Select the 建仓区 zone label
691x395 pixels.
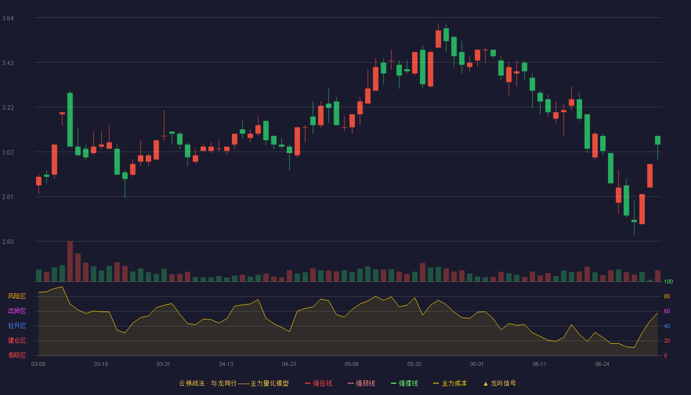[x=17, y=341]
